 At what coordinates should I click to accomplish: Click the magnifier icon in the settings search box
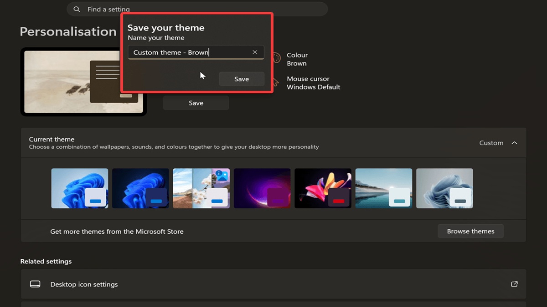click(x=77, y=9)
